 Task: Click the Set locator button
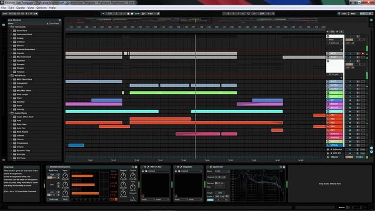pyautogui.click(x=332, y=32)
